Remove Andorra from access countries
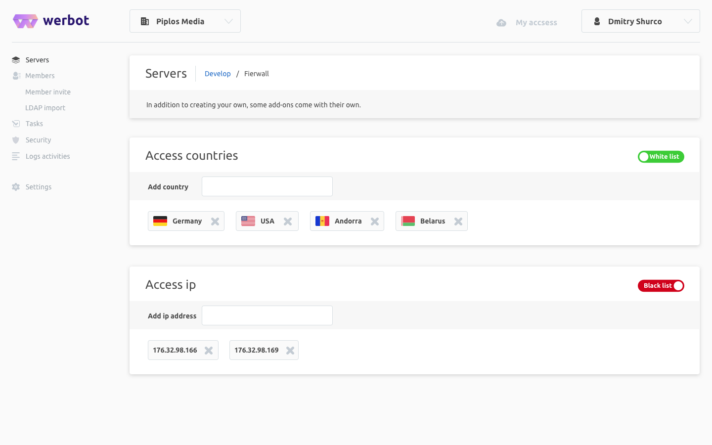Screen dimensions: 712x445 point(375,222)
